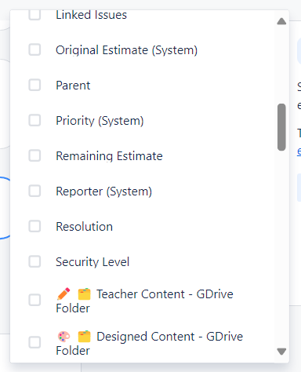Check the Reporter (System) checkbox
Image resolution: width=301 pixels, height=372 pixels.
pos(34,191)
